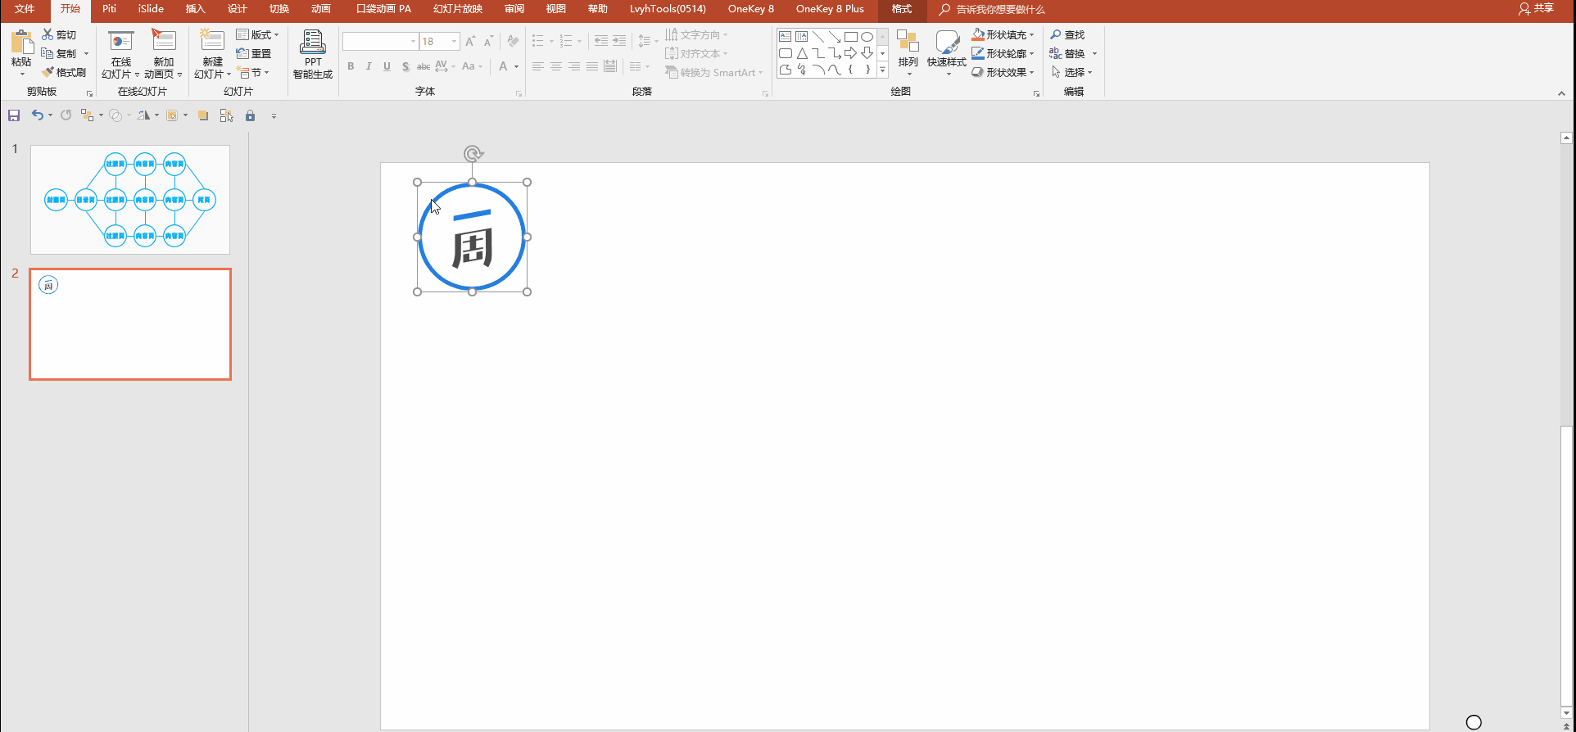This screenshot has width=1576, height=732.
Task: Pick the Scribble shape tool
Action: tap(802, 70)
